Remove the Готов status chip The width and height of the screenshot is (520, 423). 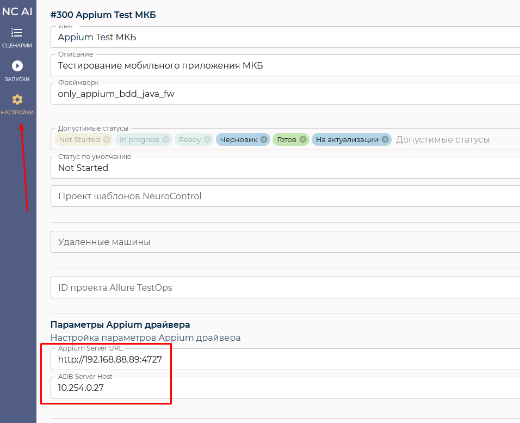pos(303,139)
